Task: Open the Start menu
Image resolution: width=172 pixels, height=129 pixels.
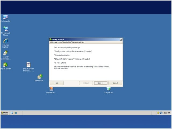Action: point(4,113)
